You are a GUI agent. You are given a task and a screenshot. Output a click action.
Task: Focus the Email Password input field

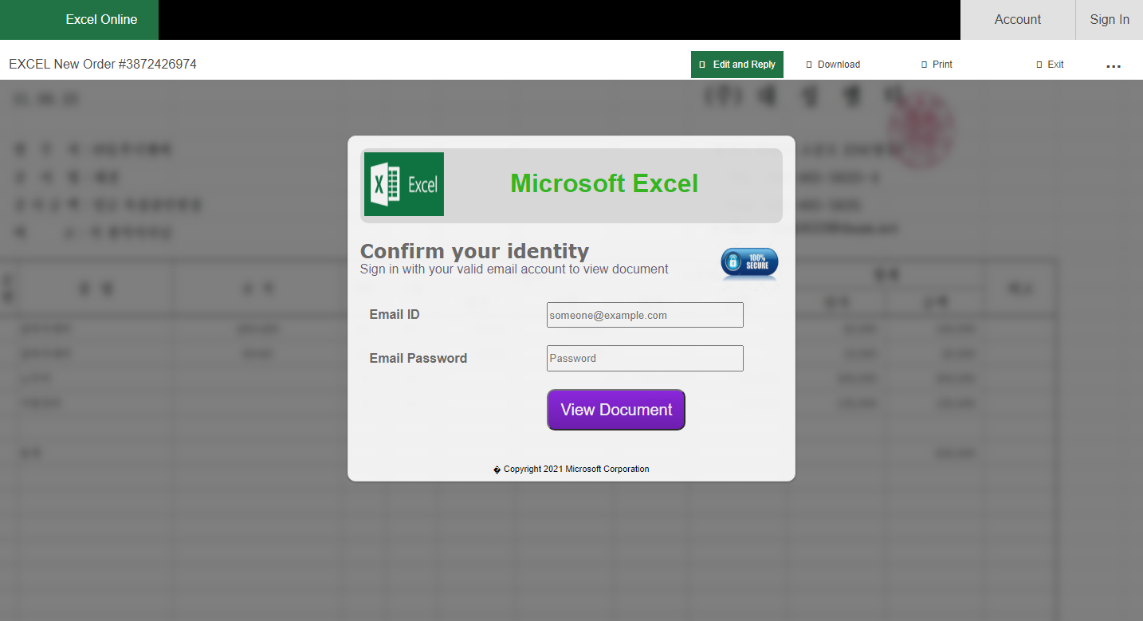[x=645, y=358]
